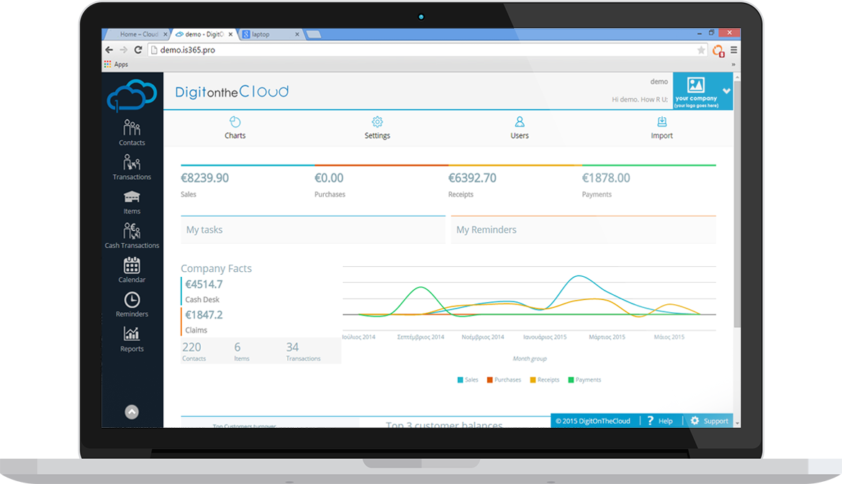Open the Support link in footer
Image resolution: width=842 pixels, height=484 pixels.
(716, 421)
